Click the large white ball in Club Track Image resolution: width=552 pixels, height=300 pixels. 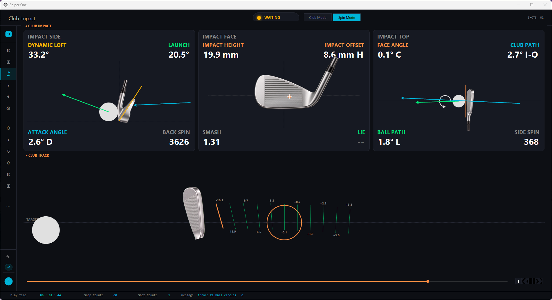point(46,230)
